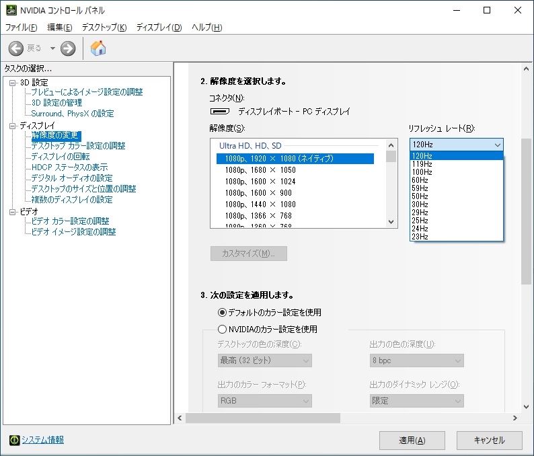Choose 100Hz refresh rate
The width and height of the screenshot is (534, 456).
[x=457, y=172]
